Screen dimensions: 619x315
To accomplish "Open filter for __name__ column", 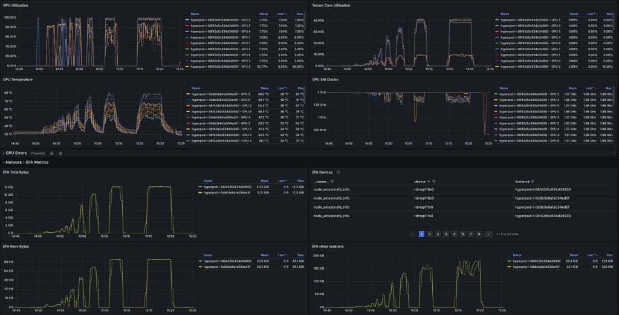I will (x=332, y=181).
